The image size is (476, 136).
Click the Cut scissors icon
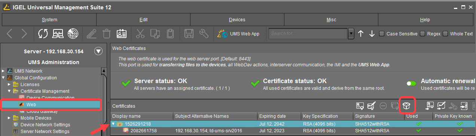coord(140,34)
